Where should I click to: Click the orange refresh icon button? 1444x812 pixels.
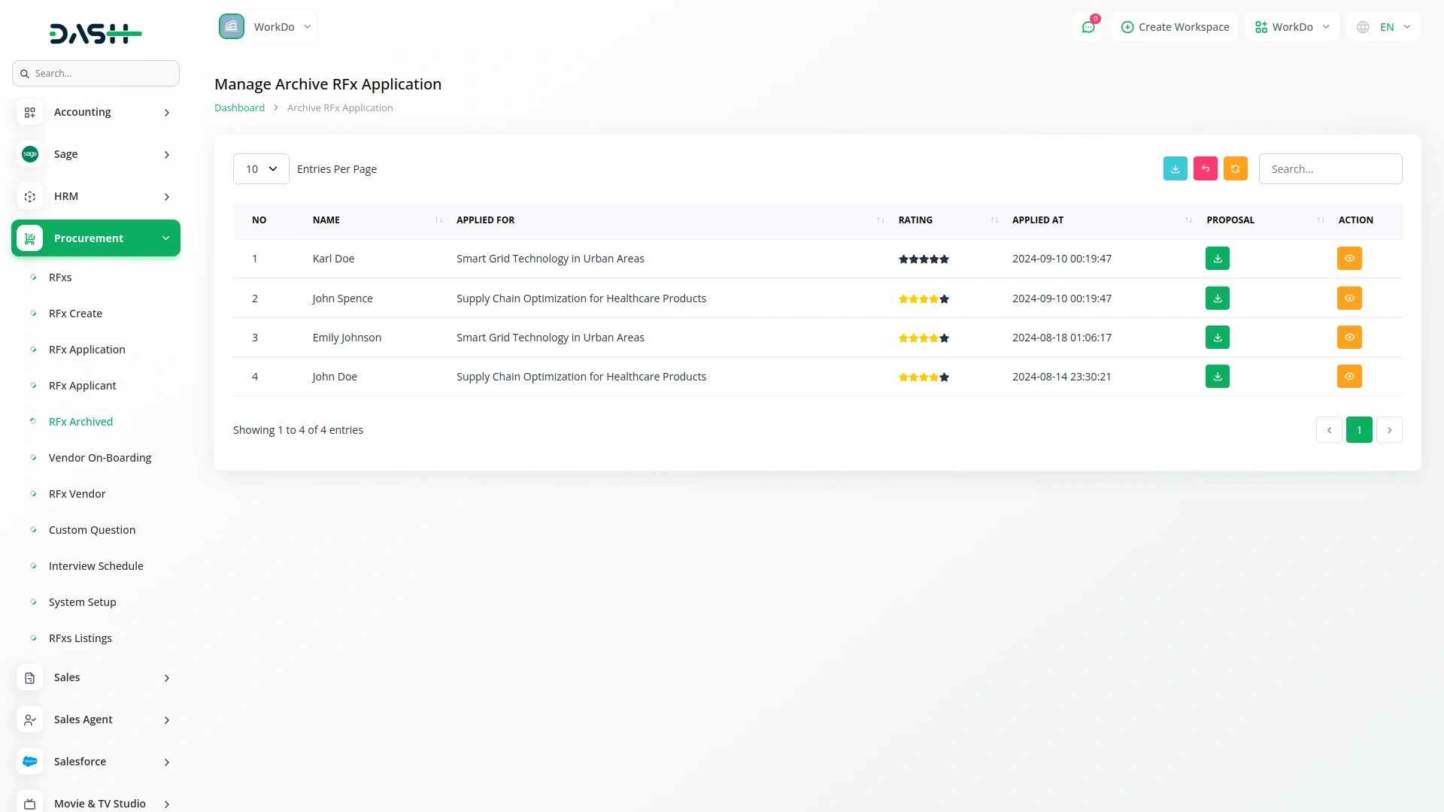coord(1235,168)
